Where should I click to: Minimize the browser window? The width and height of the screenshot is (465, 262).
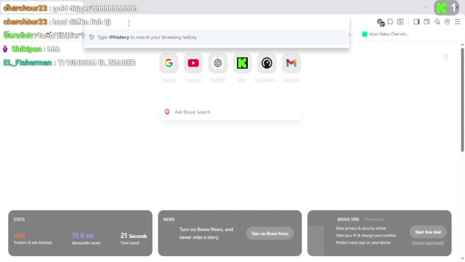click(426, 7)
